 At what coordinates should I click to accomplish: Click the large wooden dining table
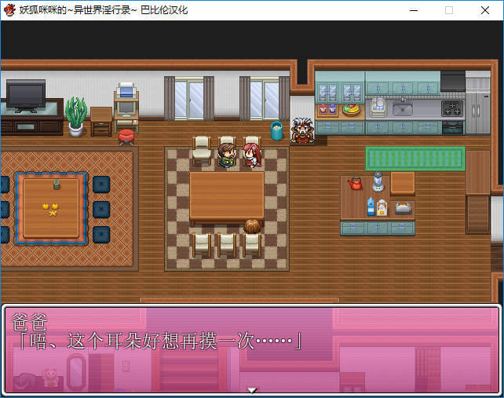(x=227, y=196)
